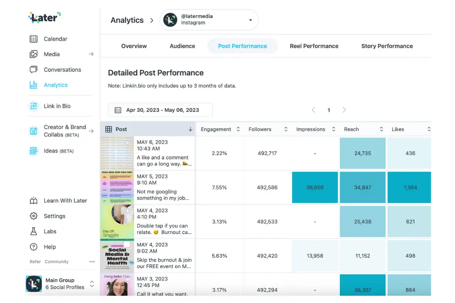Click the Ideas (BETA) icon

click(x=34, y=151)
